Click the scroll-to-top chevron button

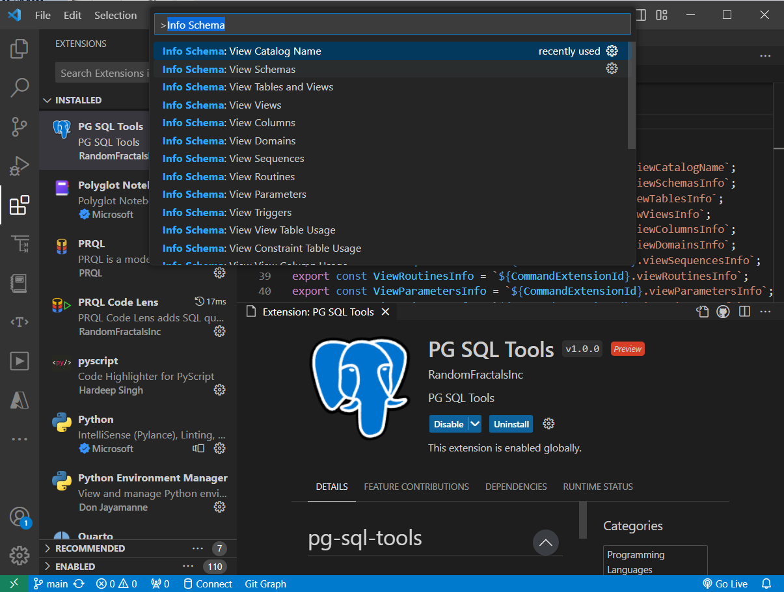coord(545,542)
